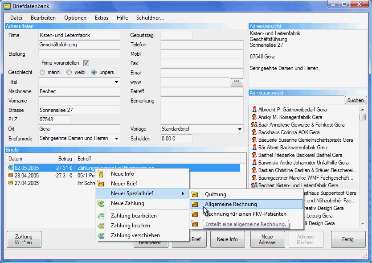Click the icon beside Baumgaertner Mareike
372x263 pixels.
(254, 178)
